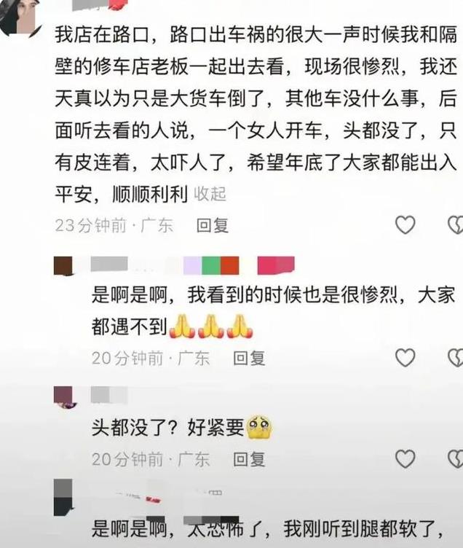This screenshot has height=548, width=463.
Task: Dislike the top comment with broken heart
Action: point(455,224)
